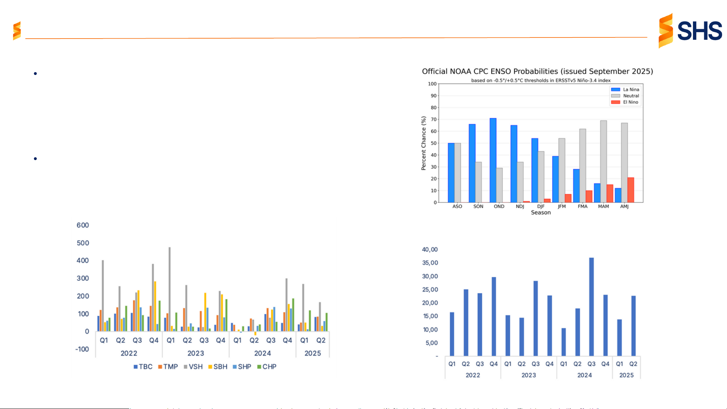Click the 2025 year label on the left chart

click(x=313, y=353)
